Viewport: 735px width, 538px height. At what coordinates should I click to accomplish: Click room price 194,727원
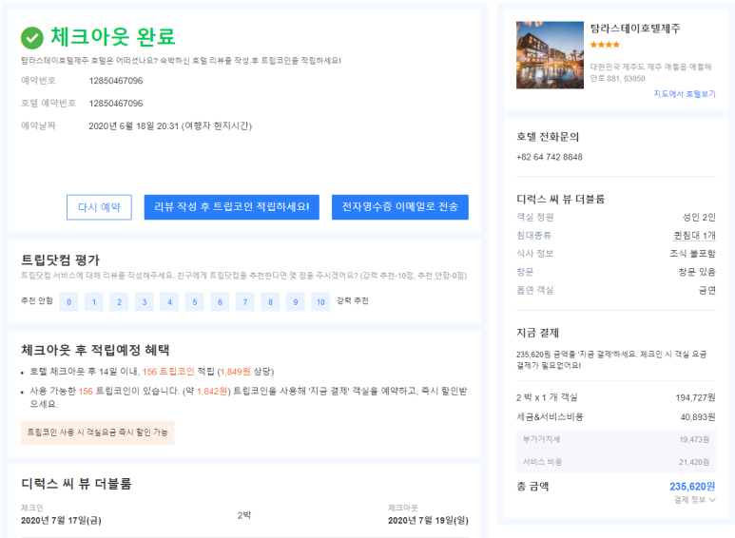tap(696, 397)
